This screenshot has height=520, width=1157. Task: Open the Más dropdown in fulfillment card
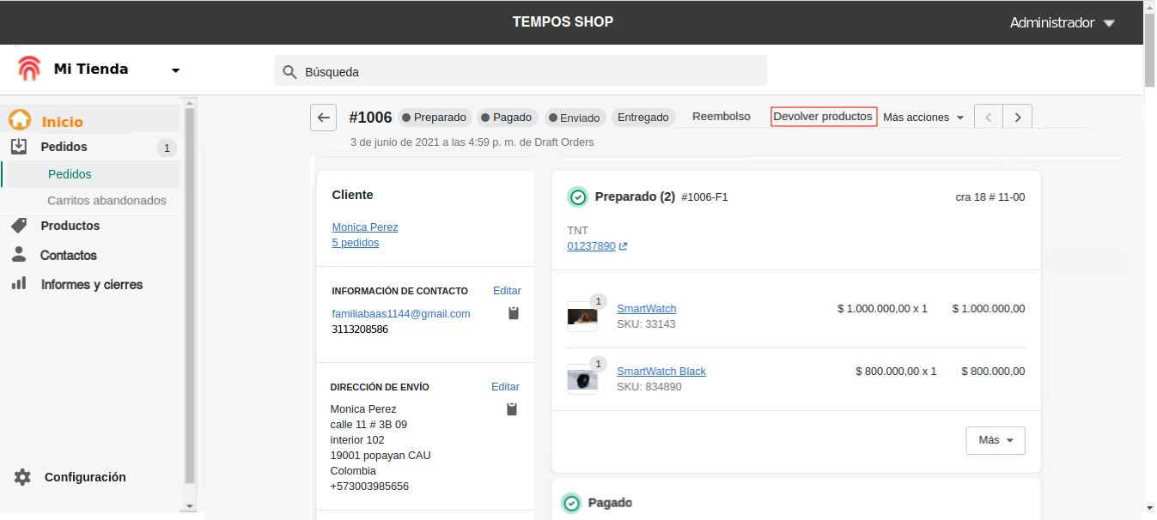[995, 440]
